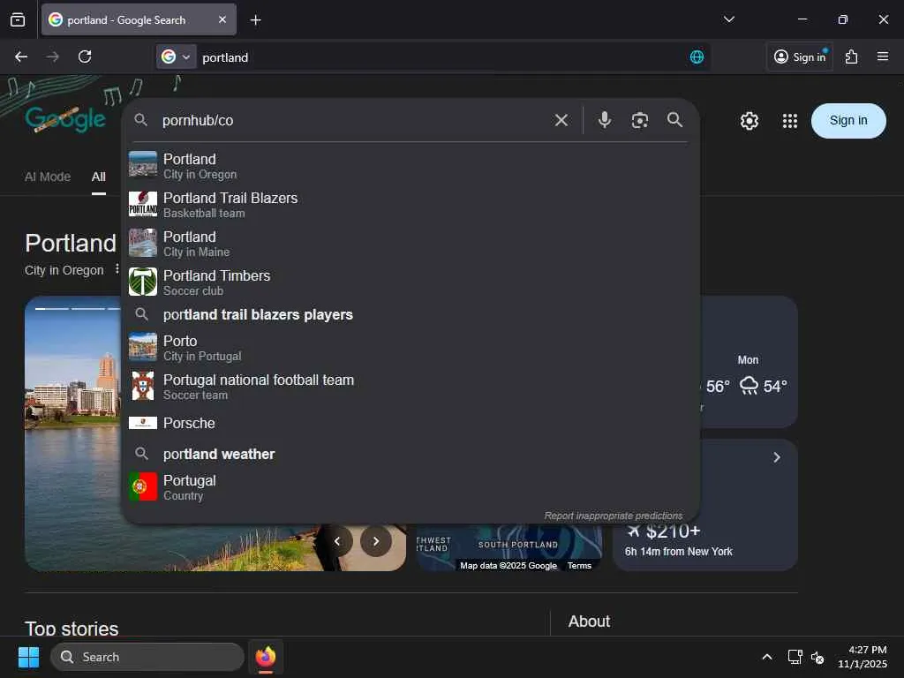
Task: Go back to the previous page
Action: tap(21, 56)
